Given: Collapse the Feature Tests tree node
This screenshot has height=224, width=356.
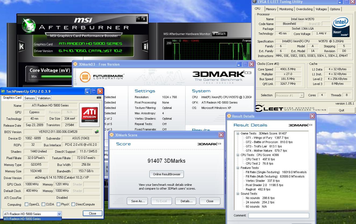Looking at the screenshot, I should point(238,168).
